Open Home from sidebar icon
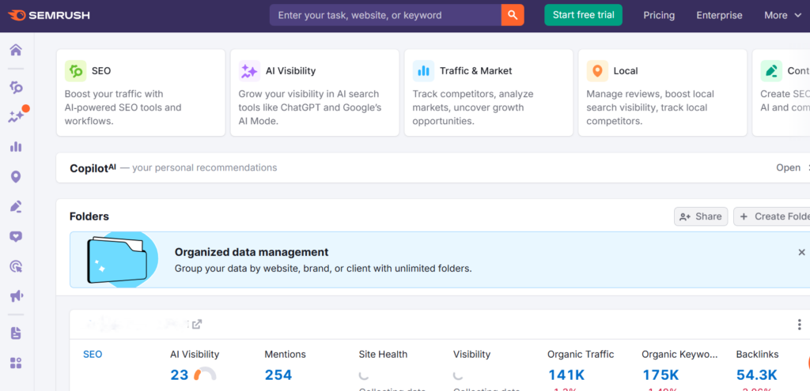Screen dimensions: 810x391 pos(16,50)
